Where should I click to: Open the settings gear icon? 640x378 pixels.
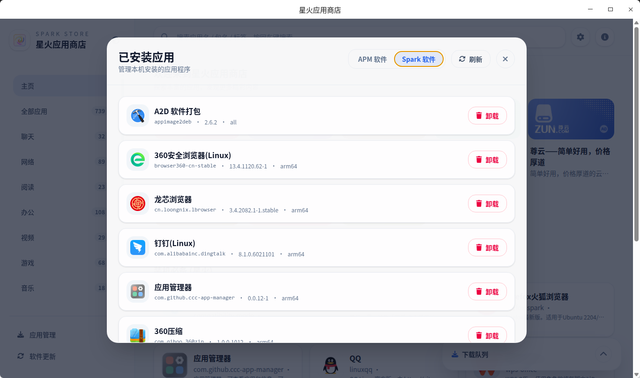coord(580,36)
